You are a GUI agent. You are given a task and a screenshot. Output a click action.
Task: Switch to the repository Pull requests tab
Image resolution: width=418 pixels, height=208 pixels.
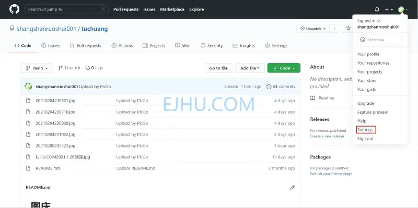click(86, 46)
